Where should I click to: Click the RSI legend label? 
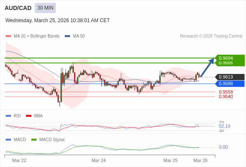[17, 116]
